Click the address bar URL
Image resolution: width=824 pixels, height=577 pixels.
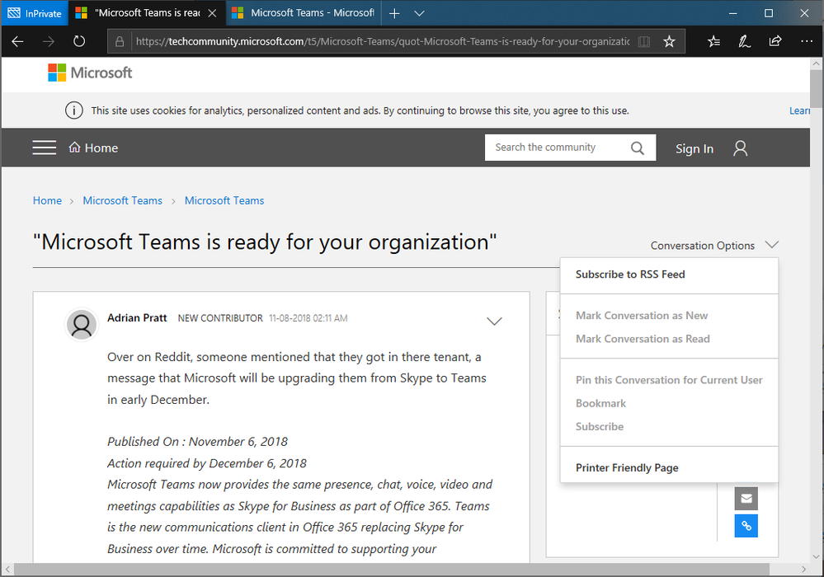(x=383, y=41)
